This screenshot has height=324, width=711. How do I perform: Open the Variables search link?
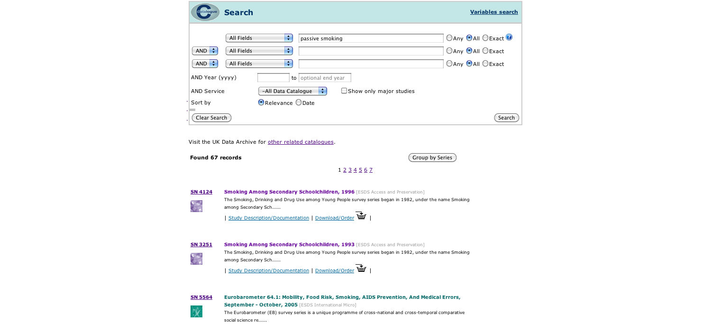[x=494, y=12]
